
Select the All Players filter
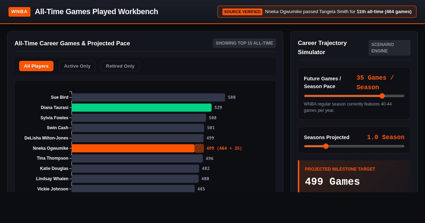[x=36, y=66]
